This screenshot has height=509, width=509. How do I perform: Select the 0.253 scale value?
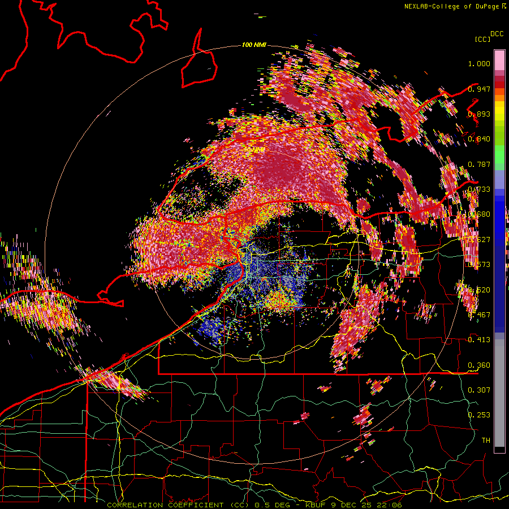tap(479, 415)
